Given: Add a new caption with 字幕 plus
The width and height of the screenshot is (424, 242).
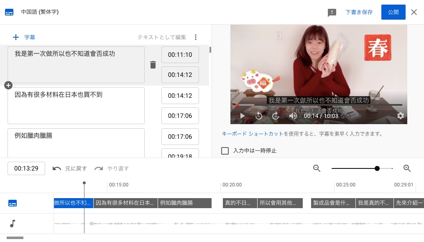Looking at the screenshot, I should (x=24, y=37).
